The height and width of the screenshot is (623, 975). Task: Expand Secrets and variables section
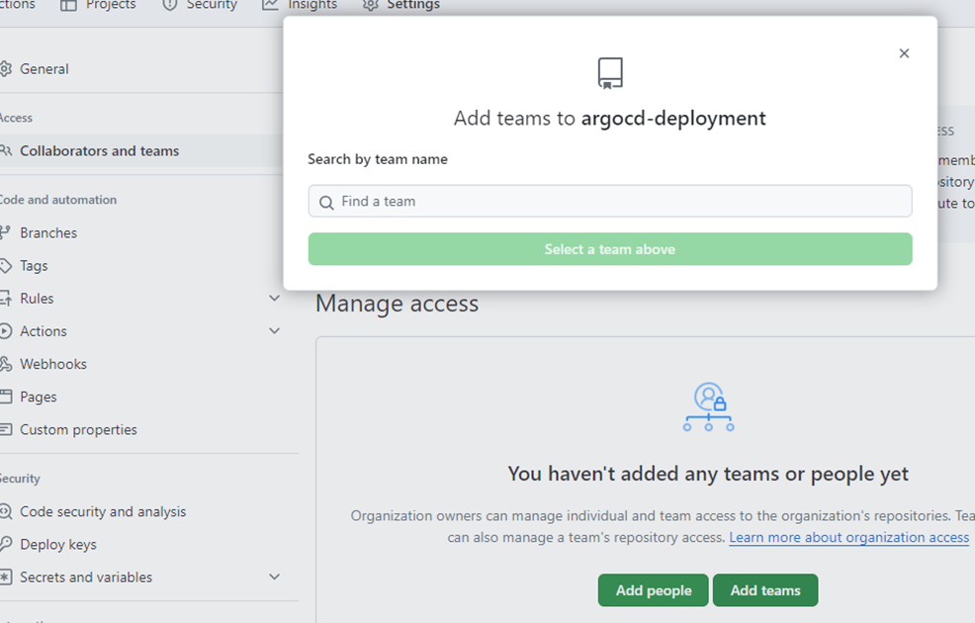(274, 578)
